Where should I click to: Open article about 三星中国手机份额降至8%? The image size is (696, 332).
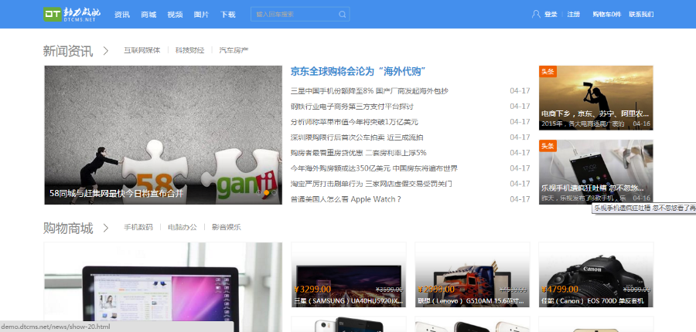[370, 91]
